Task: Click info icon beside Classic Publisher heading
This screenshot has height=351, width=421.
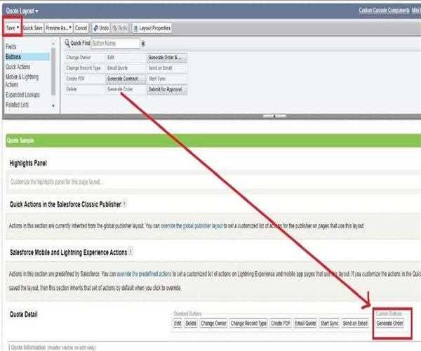Action: pos(124,204)
